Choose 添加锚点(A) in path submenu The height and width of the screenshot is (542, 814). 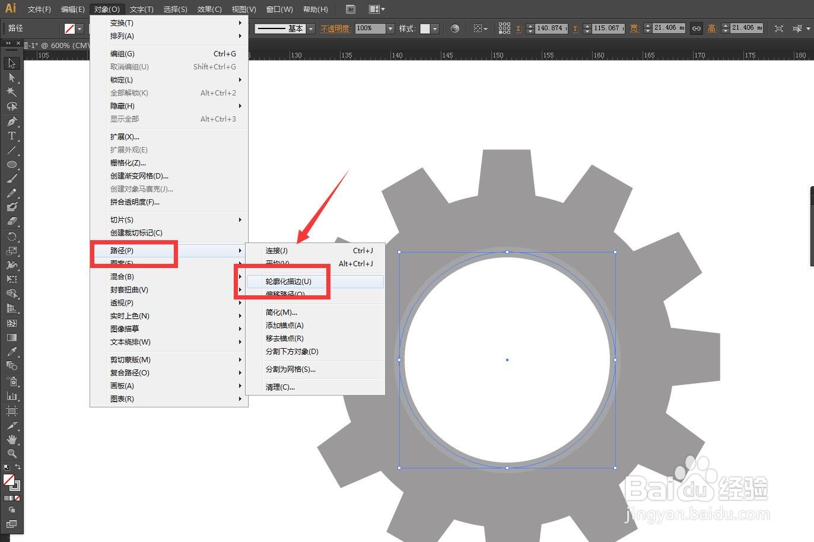[x=316, y=325]
